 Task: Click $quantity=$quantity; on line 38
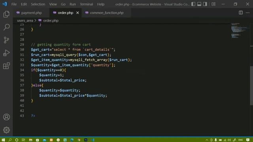coord(60,90)
